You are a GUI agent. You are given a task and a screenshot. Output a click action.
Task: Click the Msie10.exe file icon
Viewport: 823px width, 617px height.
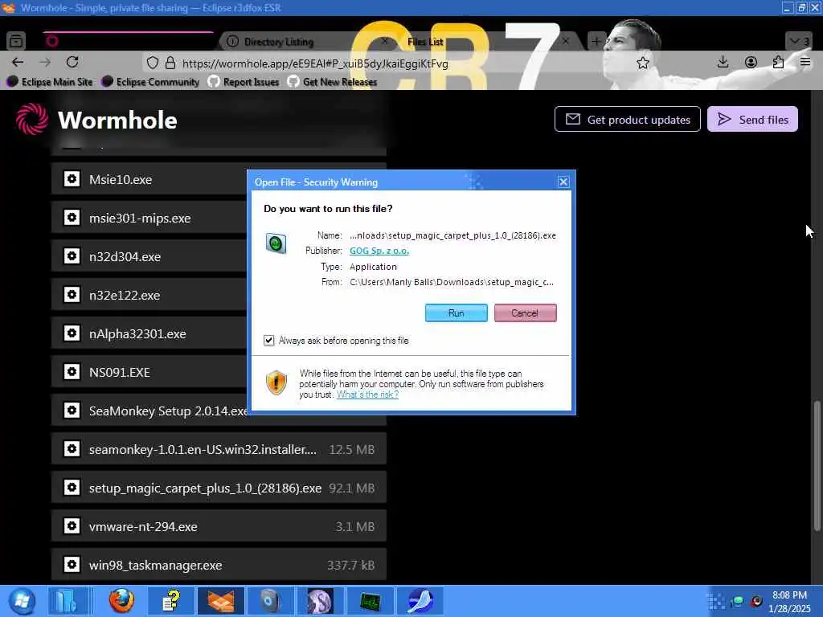tap(72, 179)
